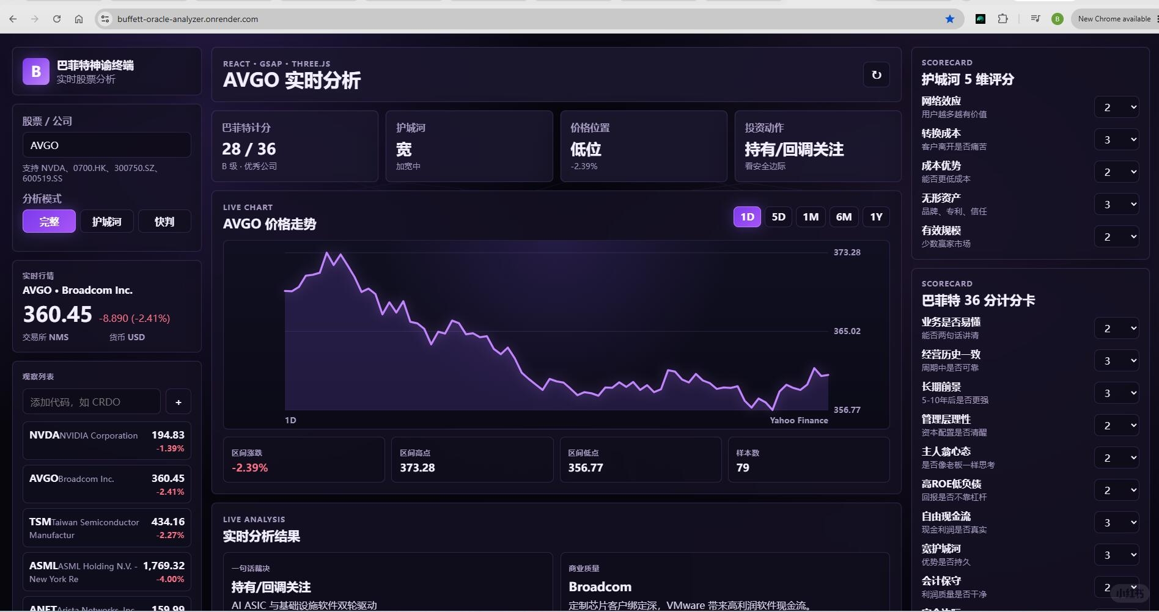
Task: Open the 网络效应 score dropdown
Action: click(x=1116, y=107)
